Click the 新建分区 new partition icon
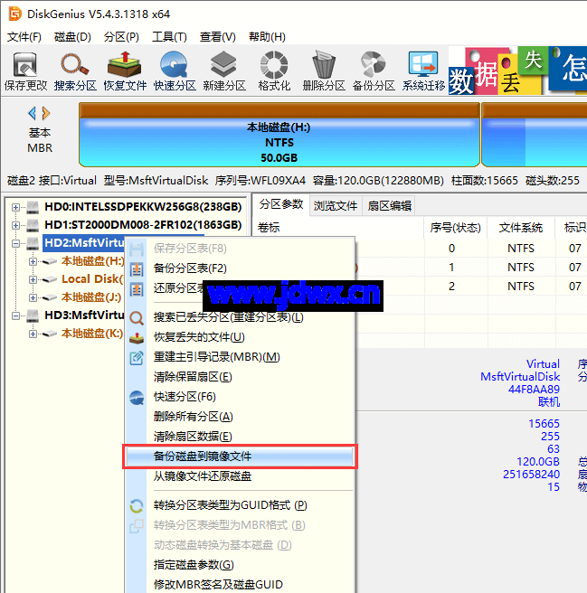Image resolution: width=587 pixels, height=593 pixels. [x=224, y=71]
